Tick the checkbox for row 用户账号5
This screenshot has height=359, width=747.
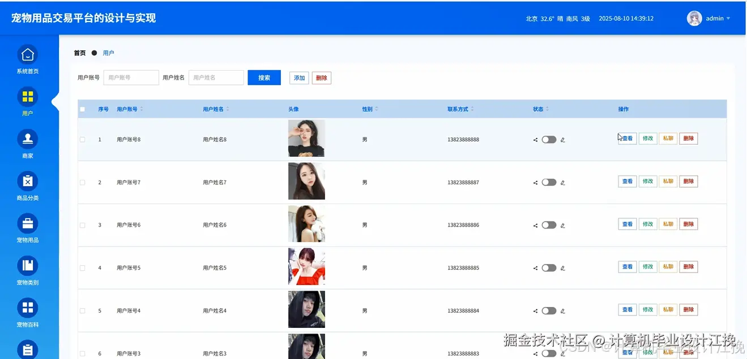tap(82, 266)
